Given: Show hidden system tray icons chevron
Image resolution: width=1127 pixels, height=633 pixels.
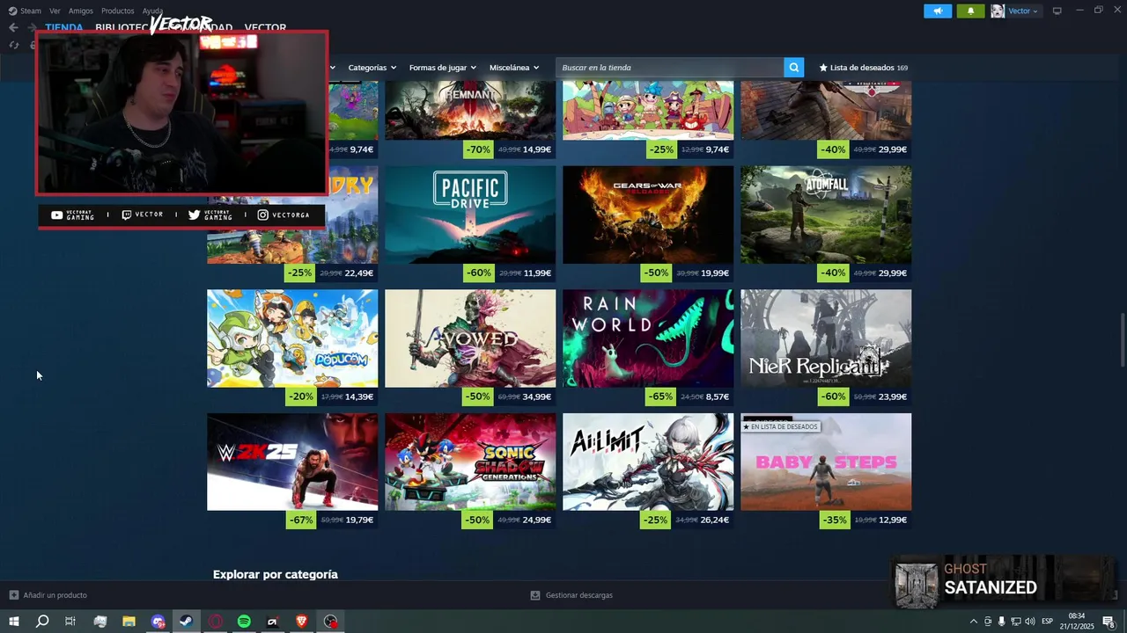Looking at the screenshot, I should point(973,622).
